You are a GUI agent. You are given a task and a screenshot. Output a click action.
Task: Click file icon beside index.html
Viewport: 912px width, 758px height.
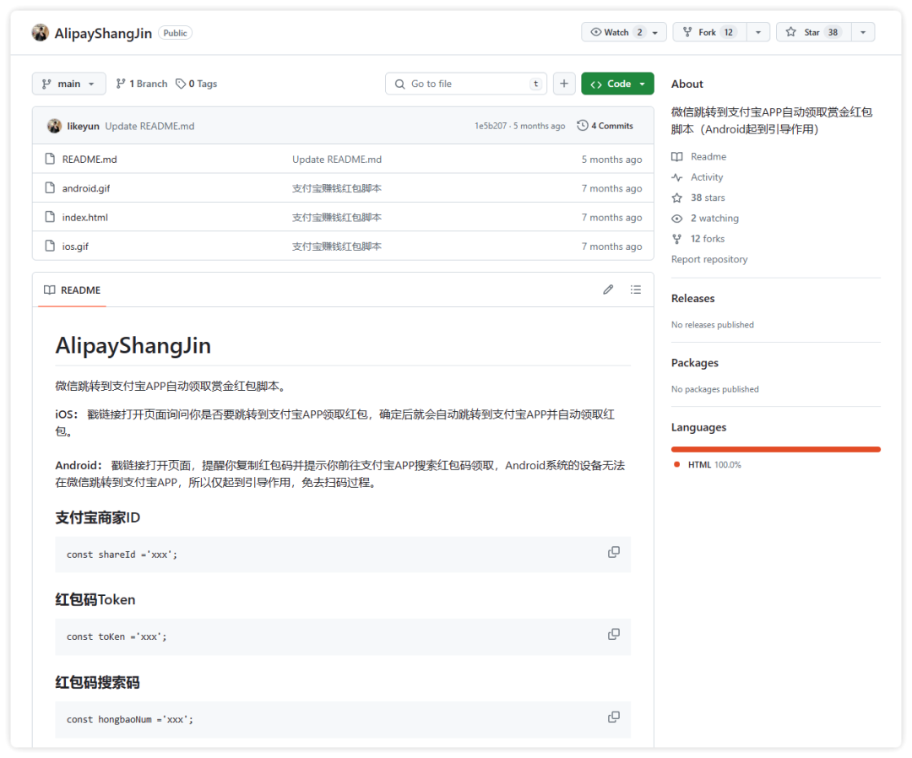pyautogui.click(x=50, y=217)
